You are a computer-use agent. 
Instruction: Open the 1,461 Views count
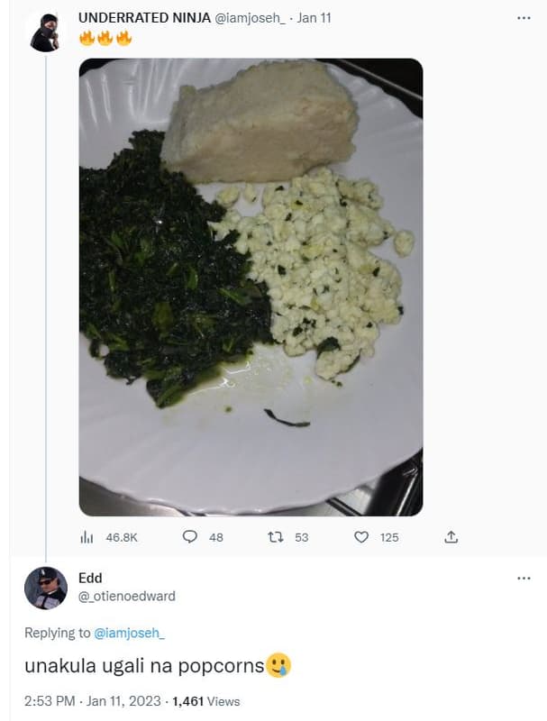click(206, 701)
